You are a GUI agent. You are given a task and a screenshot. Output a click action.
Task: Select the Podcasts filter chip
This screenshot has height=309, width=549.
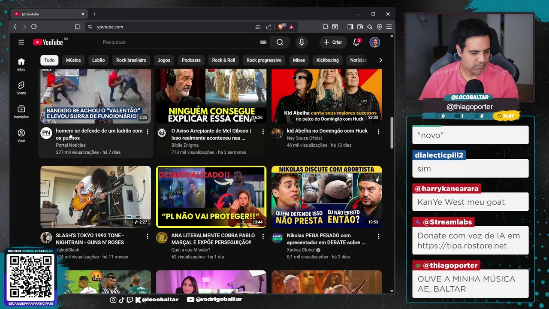(x=191, y=60)
